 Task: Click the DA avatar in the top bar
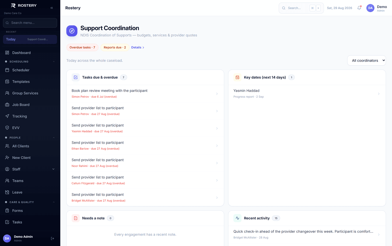(x=370, y=8)
